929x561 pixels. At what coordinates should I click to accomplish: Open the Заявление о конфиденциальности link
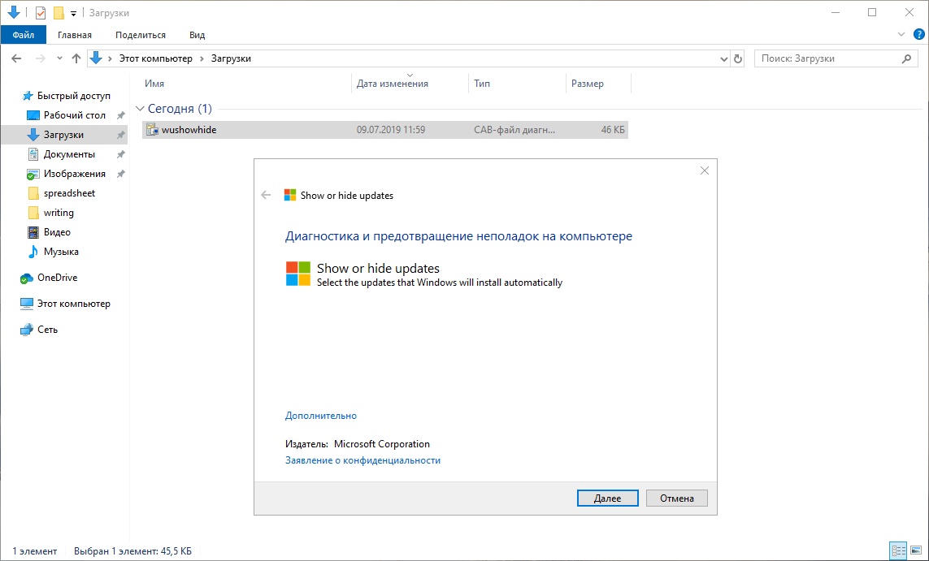coord(362,460)
